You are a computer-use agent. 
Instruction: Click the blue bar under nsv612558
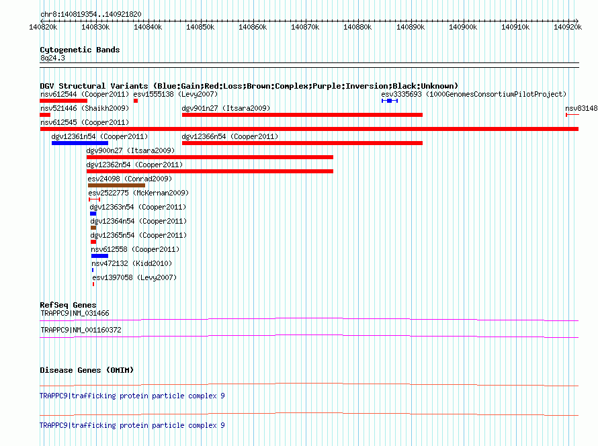tap(99, 256)
